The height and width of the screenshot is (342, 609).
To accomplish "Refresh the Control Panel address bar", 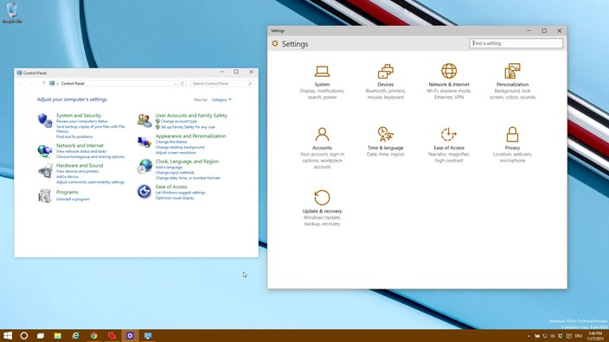I will pos(183,84).
